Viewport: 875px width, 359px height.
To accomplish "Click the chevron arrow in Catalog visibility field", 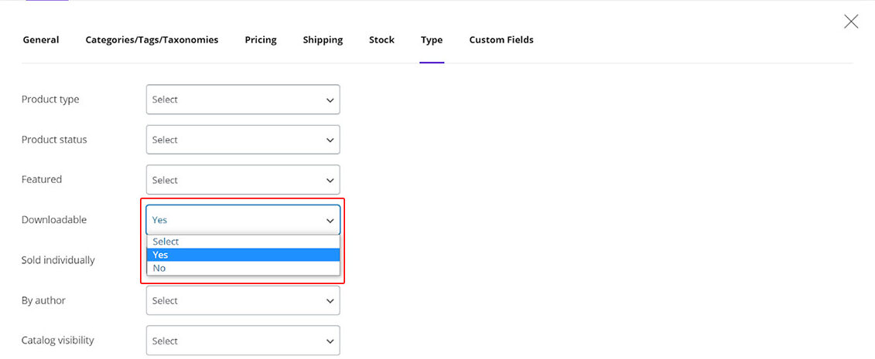I will pyautogui.click(x=330, y=341).
